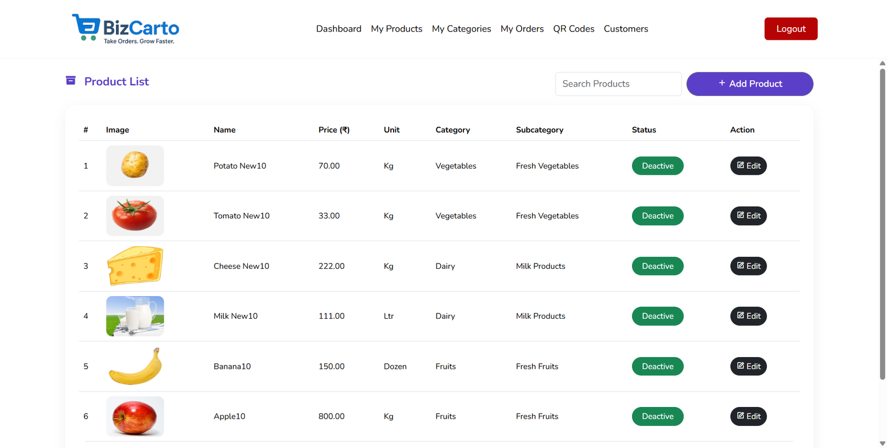Screen dimensions: 887x448
Task: Navigate to Customers section
Action: (x=625, y=29)
